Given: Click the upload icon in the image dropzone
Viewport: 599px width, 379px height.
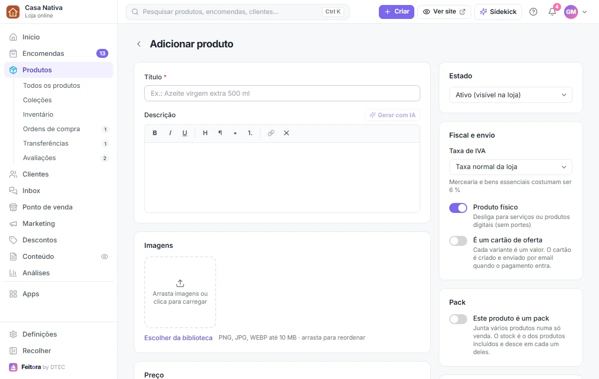Looking at the screenshot, I should [180, 283].
